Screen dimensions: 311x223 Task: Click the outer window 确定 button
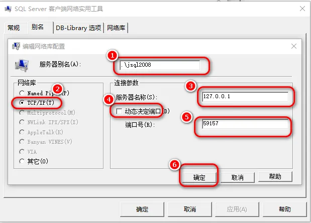click(142, 209)
